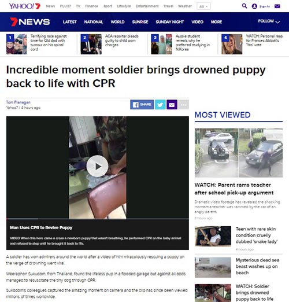This screenshot has width=289, height=302.
Task: Read 'Parent rams teacher' headline
Action: pyautogui.click(x=234, y=189)
